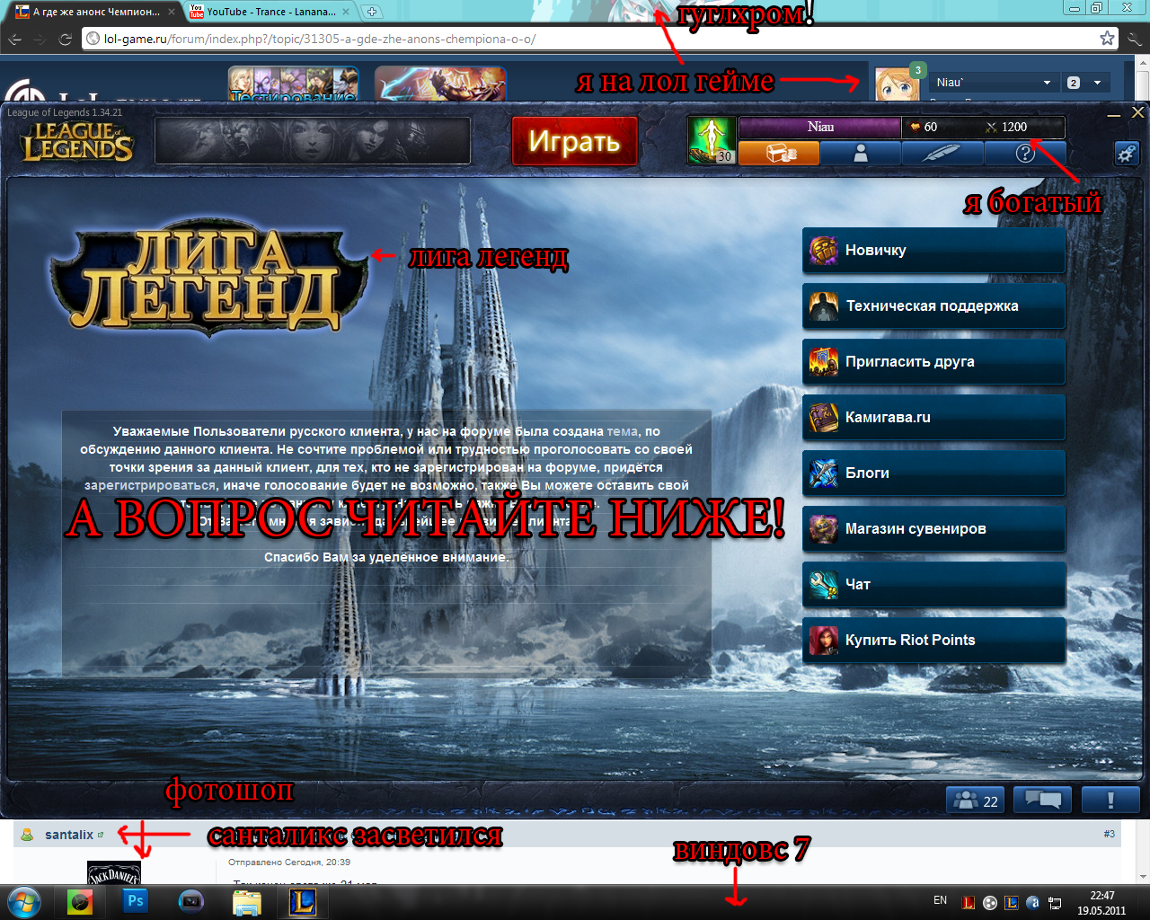Click the зарегистрироваться link

(x=150, y=485)
